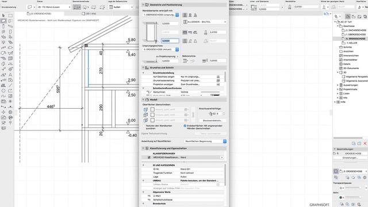Click the third surface override cube icon

tap(145, 120)
